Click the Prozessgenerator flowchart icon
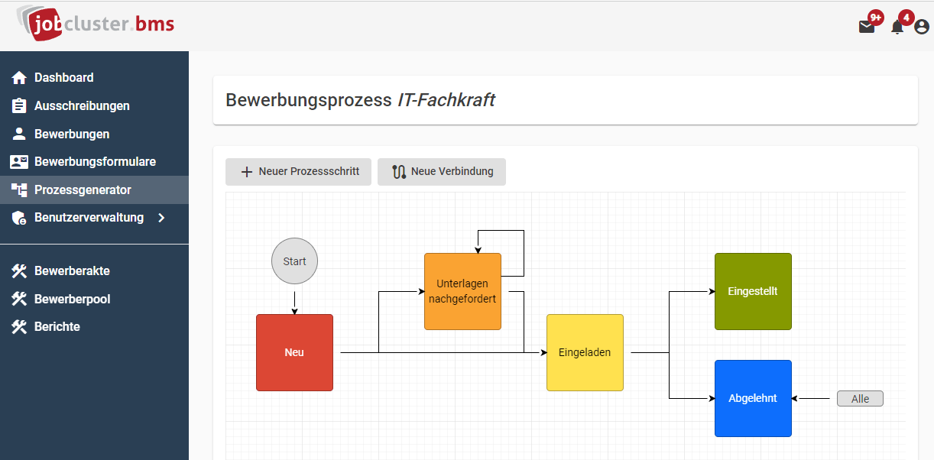934x460 pixels. (x=18, y=190)
